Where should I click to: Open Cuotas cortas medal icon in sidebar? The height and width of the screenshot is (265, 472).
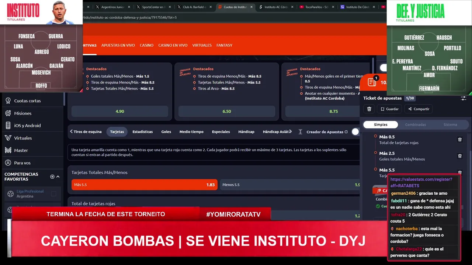click(8, 100)
